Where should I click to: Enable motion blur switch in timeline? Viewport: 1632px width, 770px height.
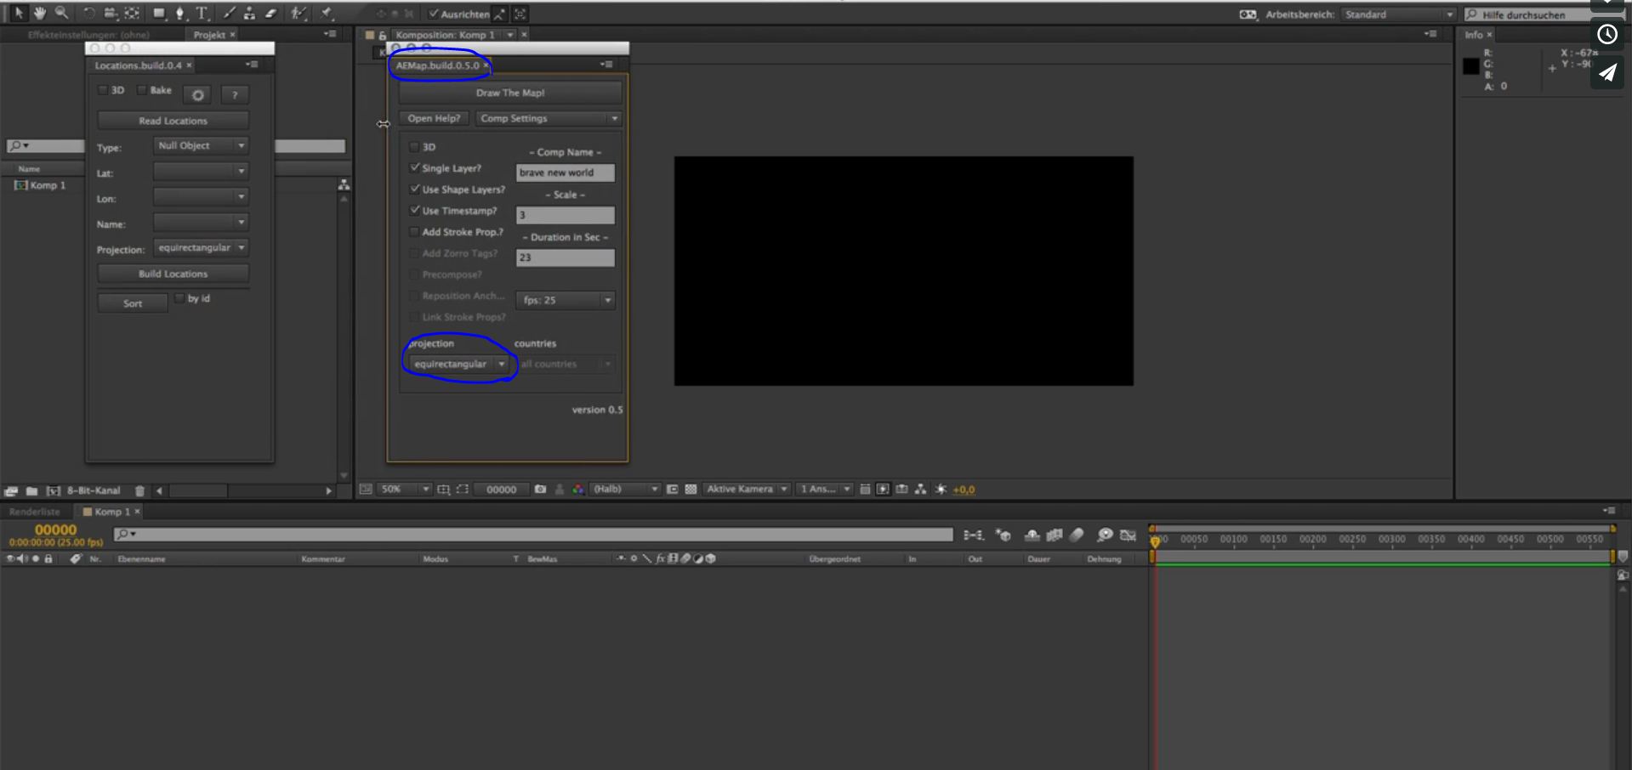(x=1077, y=535)
